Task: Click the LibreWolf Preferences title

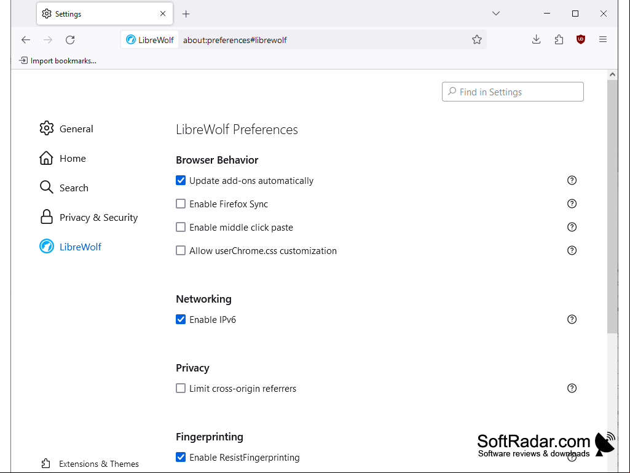Action: [237, 130]
